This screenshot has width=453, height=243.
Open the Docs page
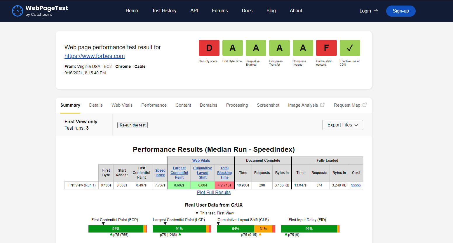247,10
